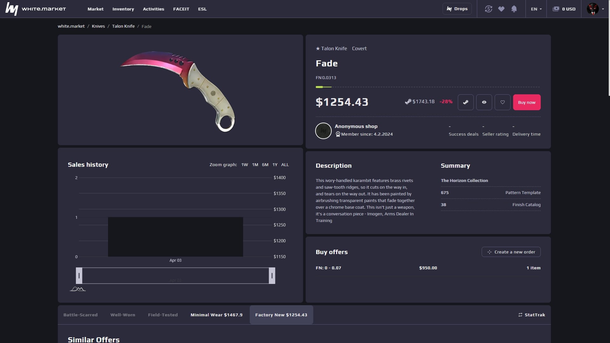This screenshot has height=343, width=610.
Task: Select the Activities menu tab
Action: point(153,9)
